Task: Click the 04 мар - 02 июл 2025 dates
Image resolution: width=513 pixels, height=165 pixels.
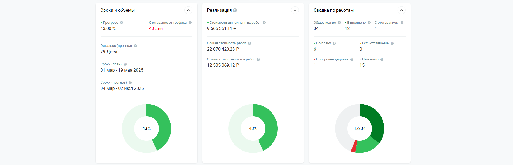Action: (122, 88)
